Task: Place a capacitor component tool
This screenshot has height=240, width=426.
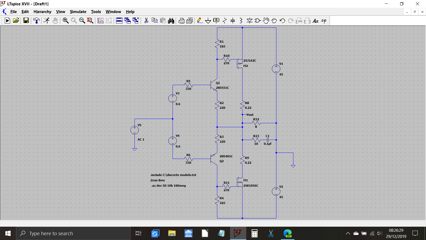Action: tap(233, 21)
